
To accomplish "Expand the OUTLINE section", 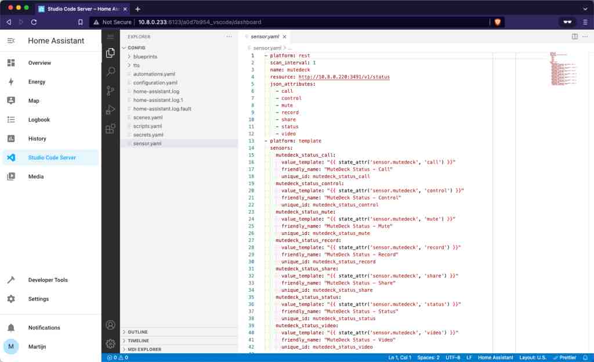I will click(179, 332).
